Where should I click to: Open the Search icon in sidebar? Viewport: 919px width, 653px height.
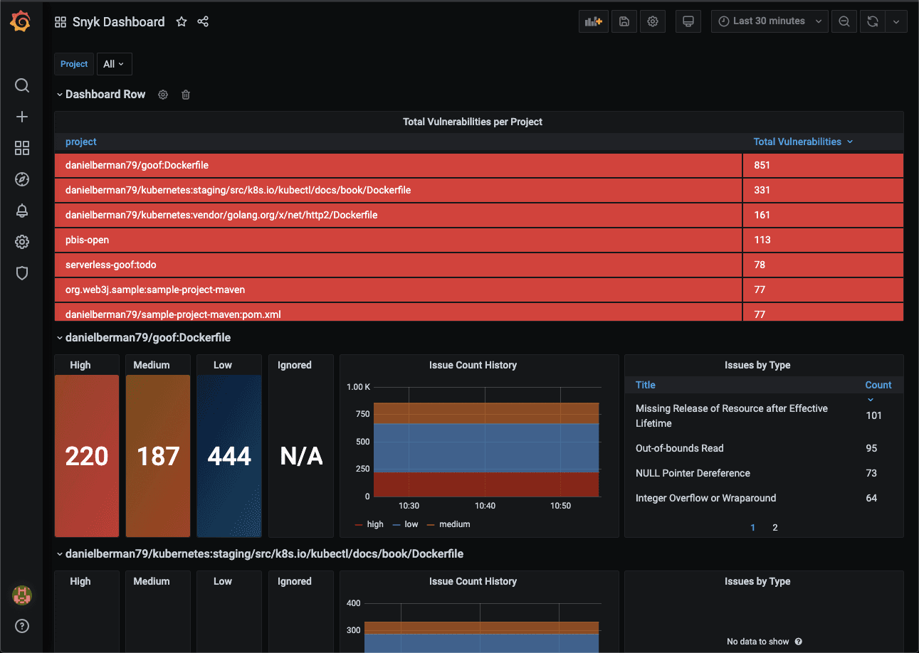(22, 86)
